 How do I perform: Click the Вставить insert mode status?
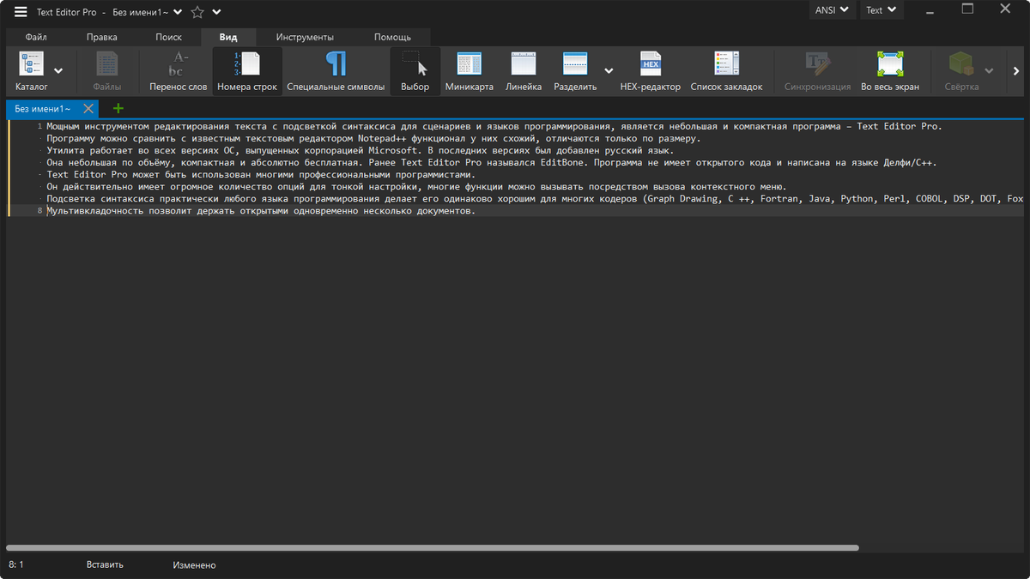(105, 564)
